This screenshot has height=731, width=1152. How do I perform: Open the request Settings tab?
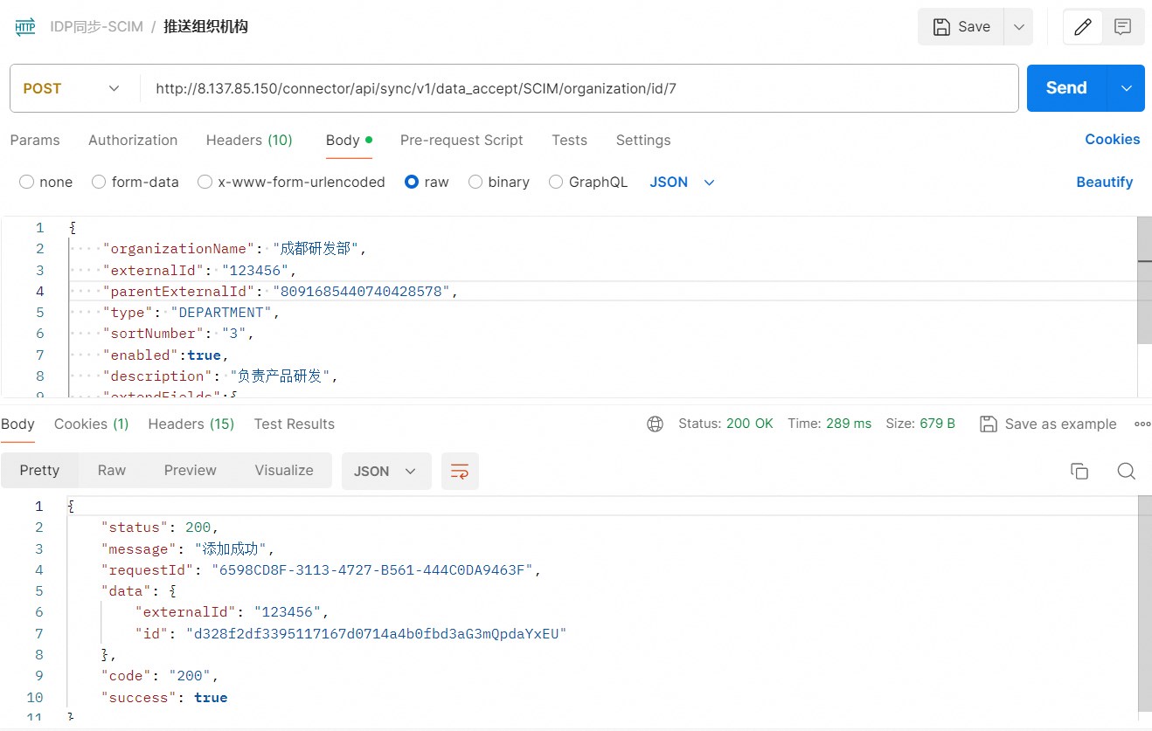(x=643, y=141)
